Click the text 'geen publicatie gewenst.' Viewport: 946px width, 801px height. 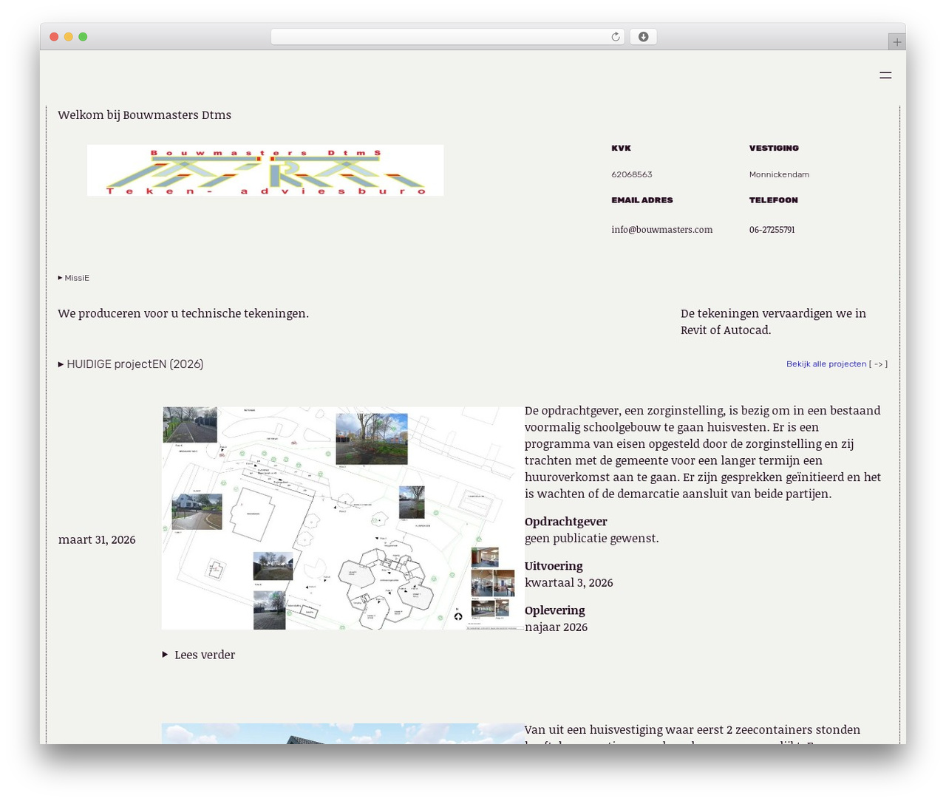[x=592, y=538]
